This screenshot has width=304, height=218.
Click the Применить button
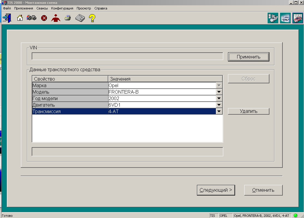[x=248, y=57]
